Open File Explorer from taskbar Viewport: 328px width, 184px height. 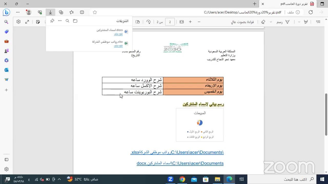[x=218, y=179]
